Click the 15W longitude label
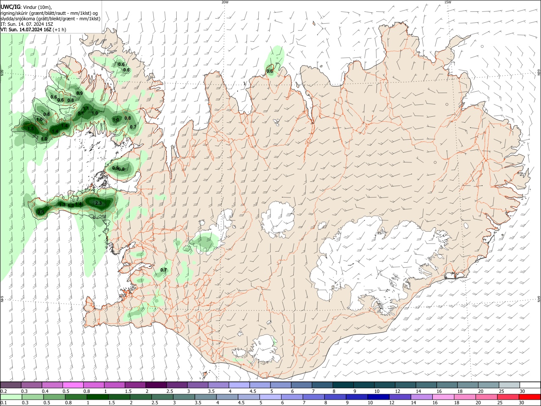Image resolution: width=541 pixels, height=406 pixels. [448, 2]
